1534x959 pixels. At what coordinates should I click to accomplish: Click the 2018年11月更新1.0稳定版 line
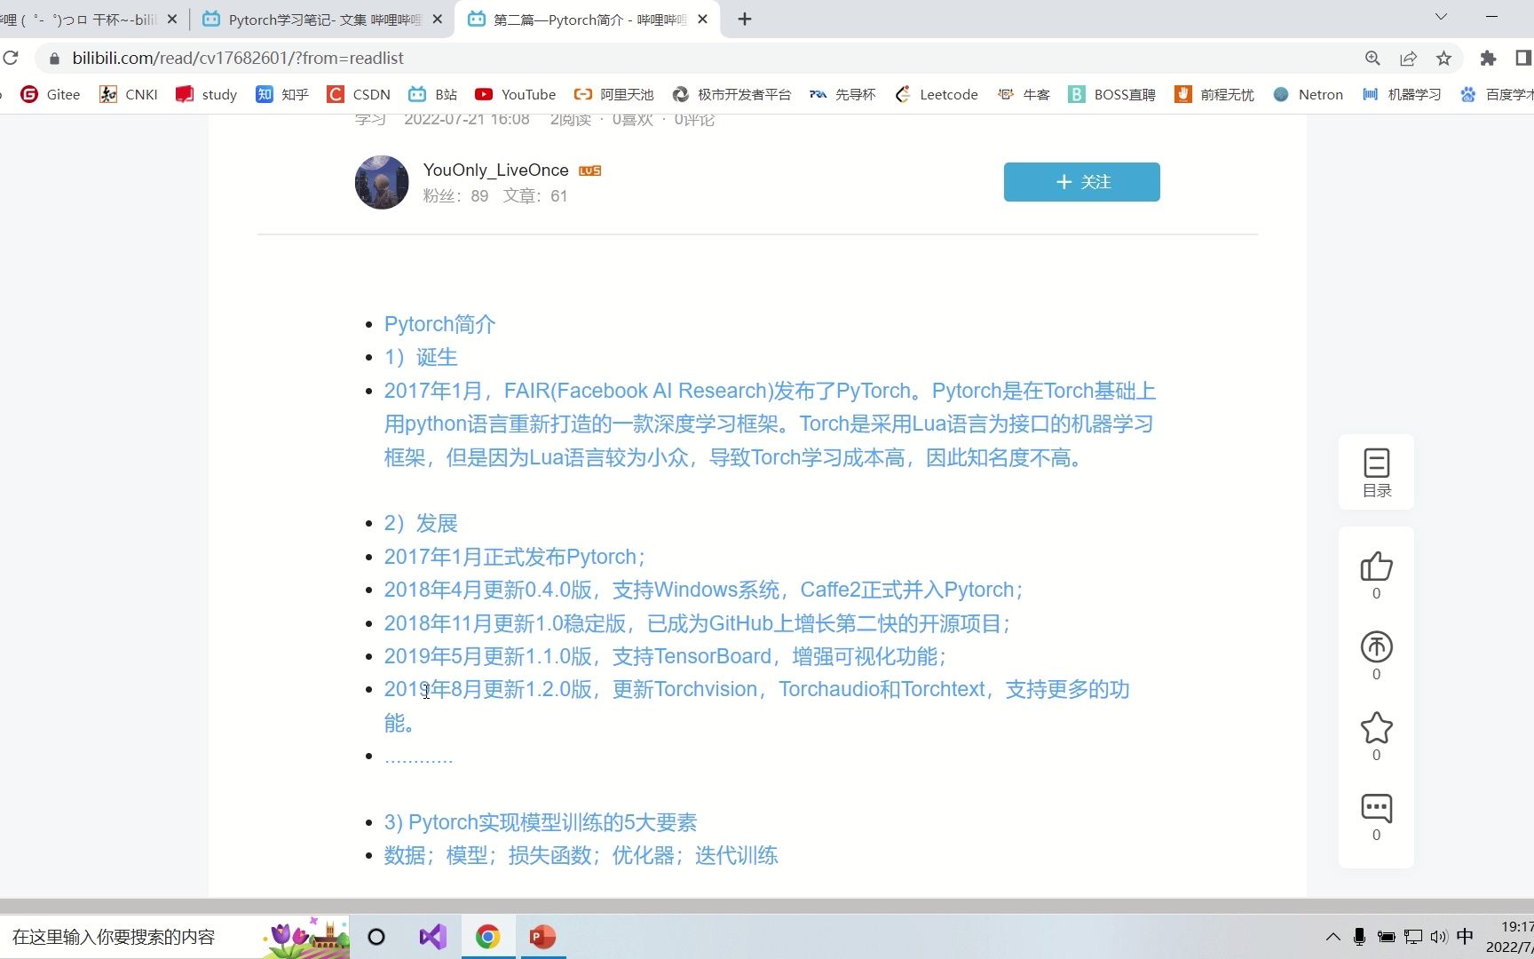[699, 623]
